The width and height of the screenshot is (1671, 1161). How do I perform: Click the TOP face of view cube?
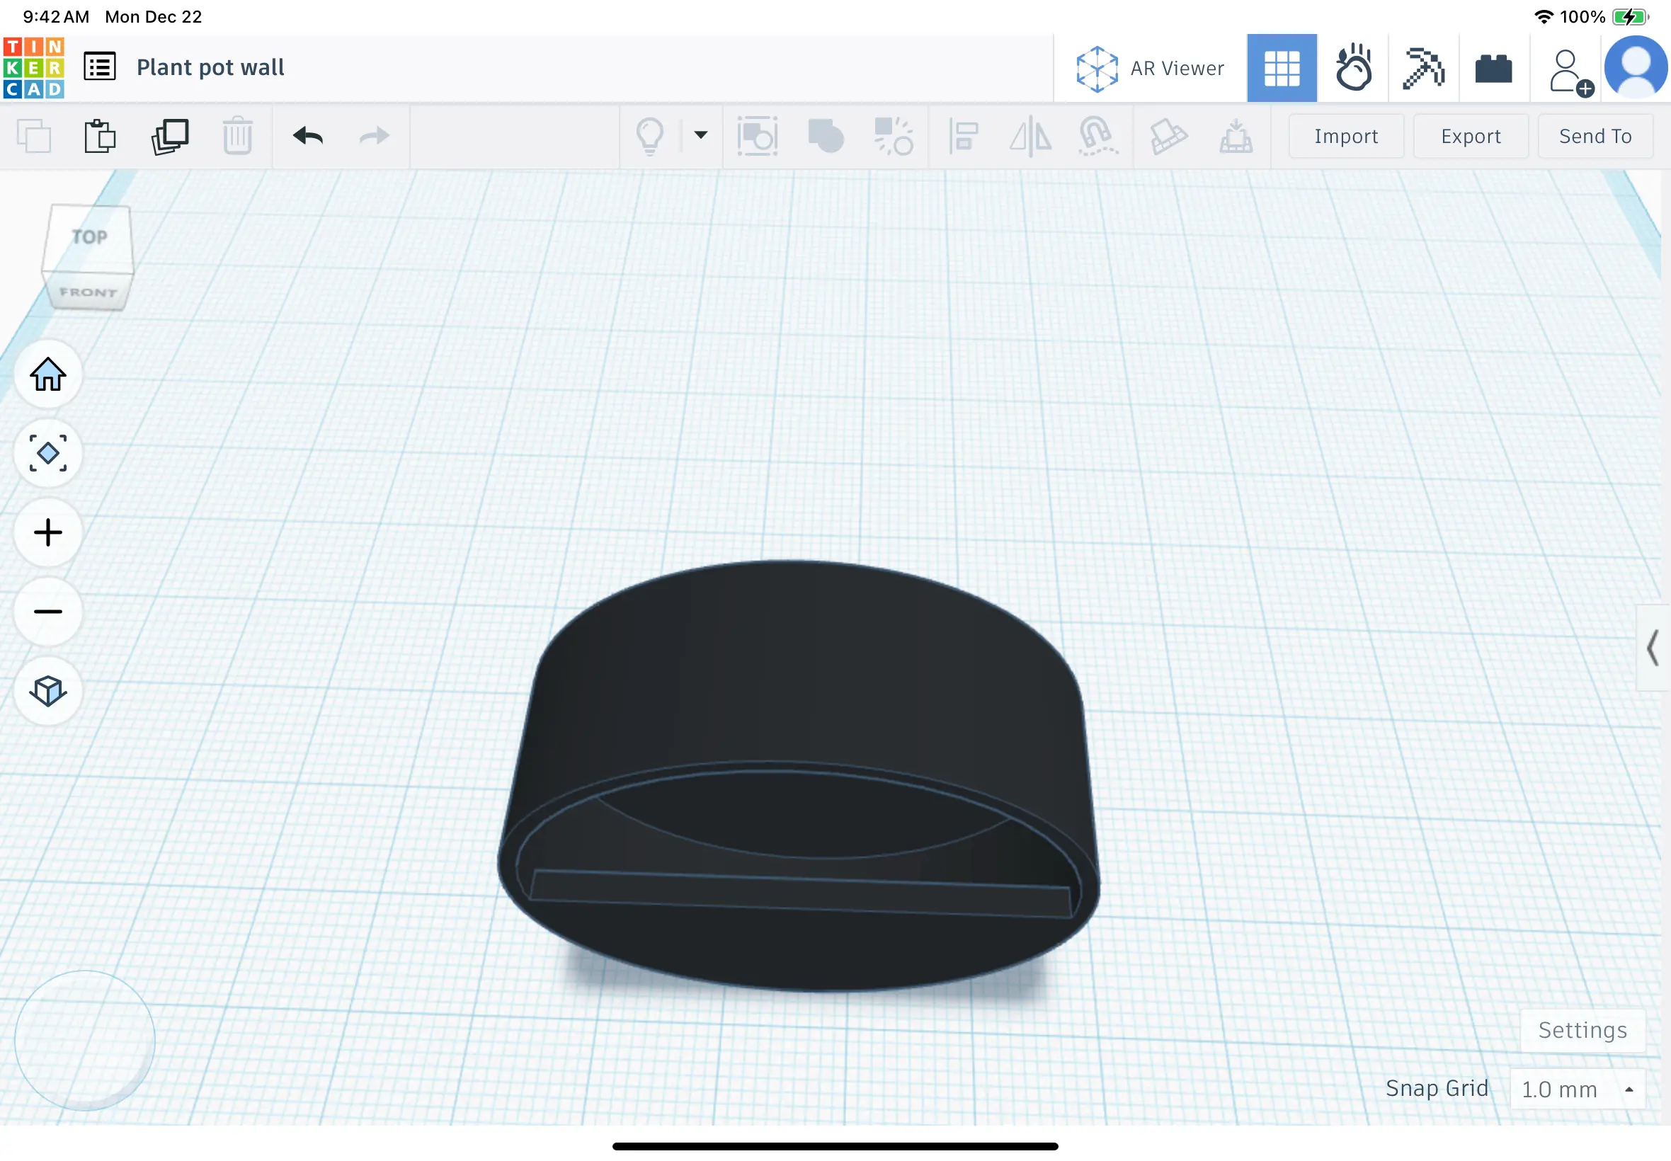point(89,237)
